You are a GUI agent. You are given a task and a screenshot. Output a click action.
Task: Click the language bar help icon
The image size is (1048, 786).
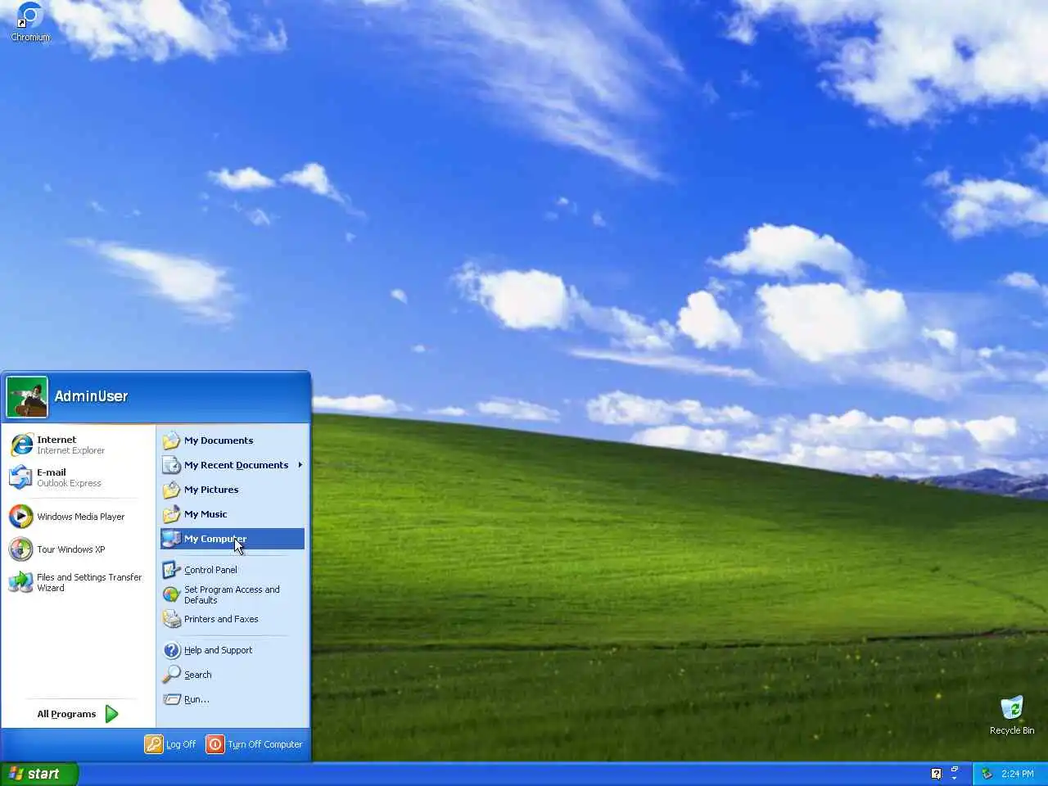pos(937,774)
